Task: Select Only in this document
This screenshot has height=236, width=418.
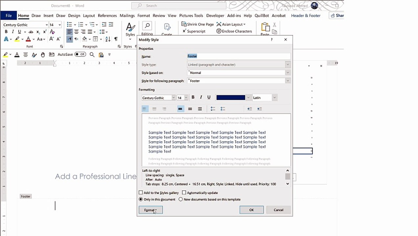Action: (141, 199)
